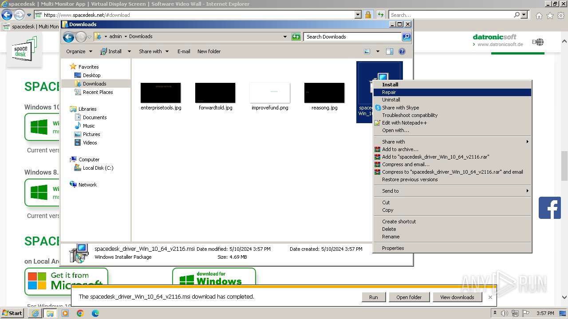Select Add to archive... option
568x319 pixels.
tap(452, 149)
